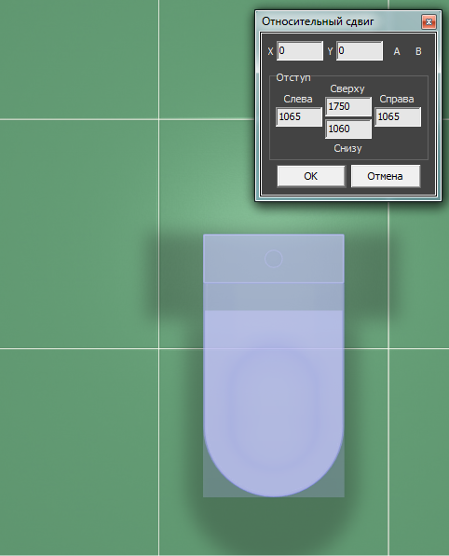The width and height of the screenshot is (449, 556).
Task: Select the toilet tank rectangle
Action: pyautogui.click(x=274, y=258)
